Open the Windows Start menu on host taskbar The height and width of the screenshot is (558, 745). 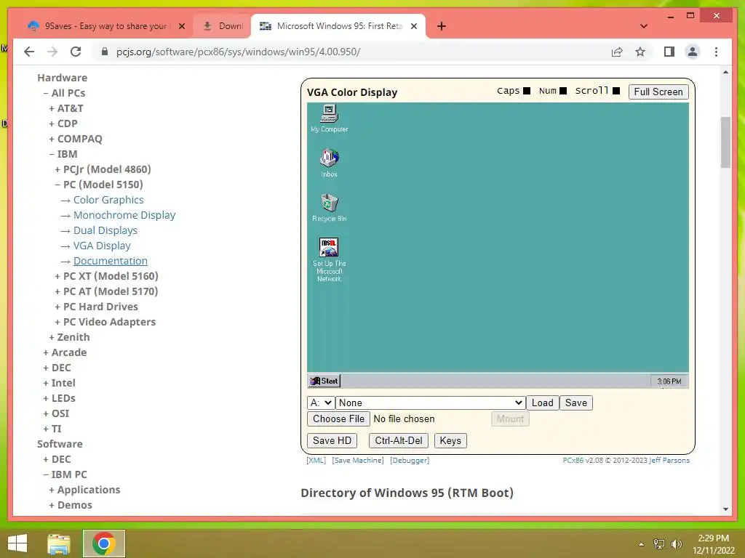(x=17, y=543)
